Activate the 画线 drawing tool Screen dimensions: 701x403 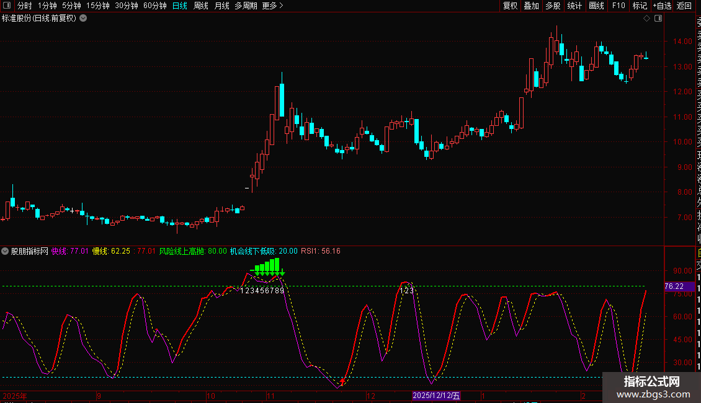596,6
